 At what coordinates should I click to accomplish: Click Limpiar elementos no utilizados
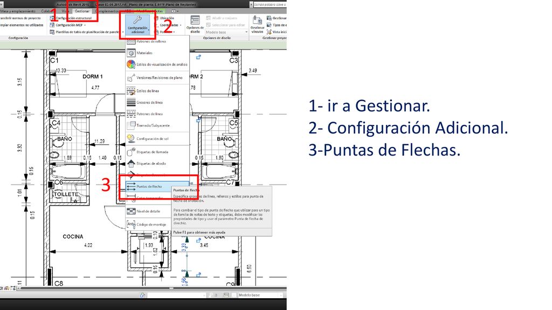pos(22,25)
